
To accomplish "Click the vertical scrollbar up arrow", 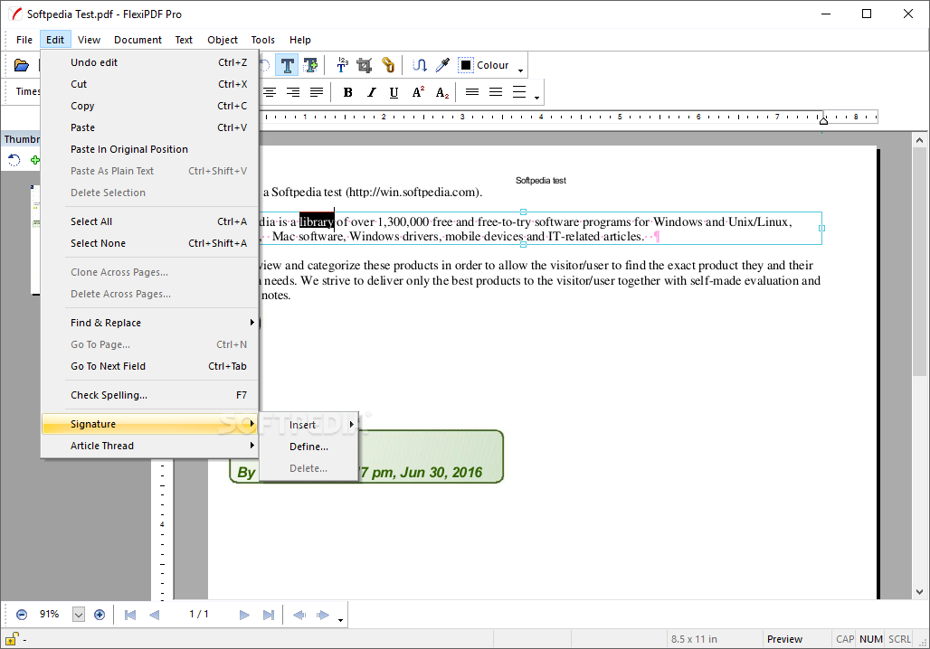I will 919,140.
